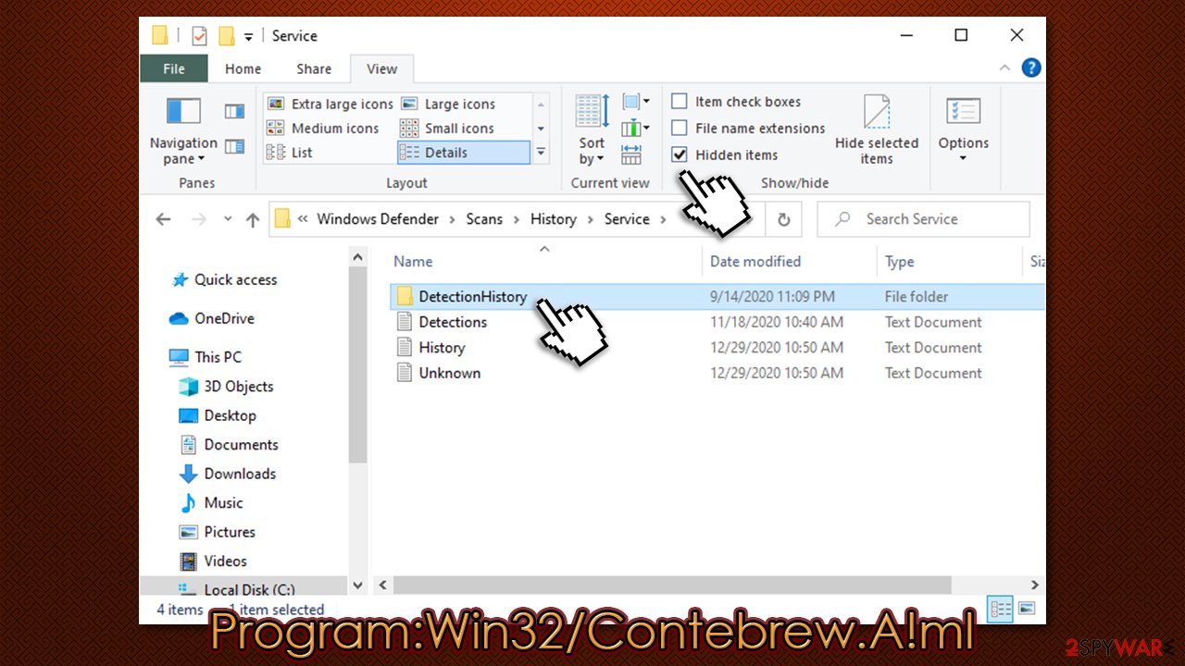This screenshot has height=666, width=1185.
Task: Open the Layout gallery more options arrow
Action: point(540,153)
